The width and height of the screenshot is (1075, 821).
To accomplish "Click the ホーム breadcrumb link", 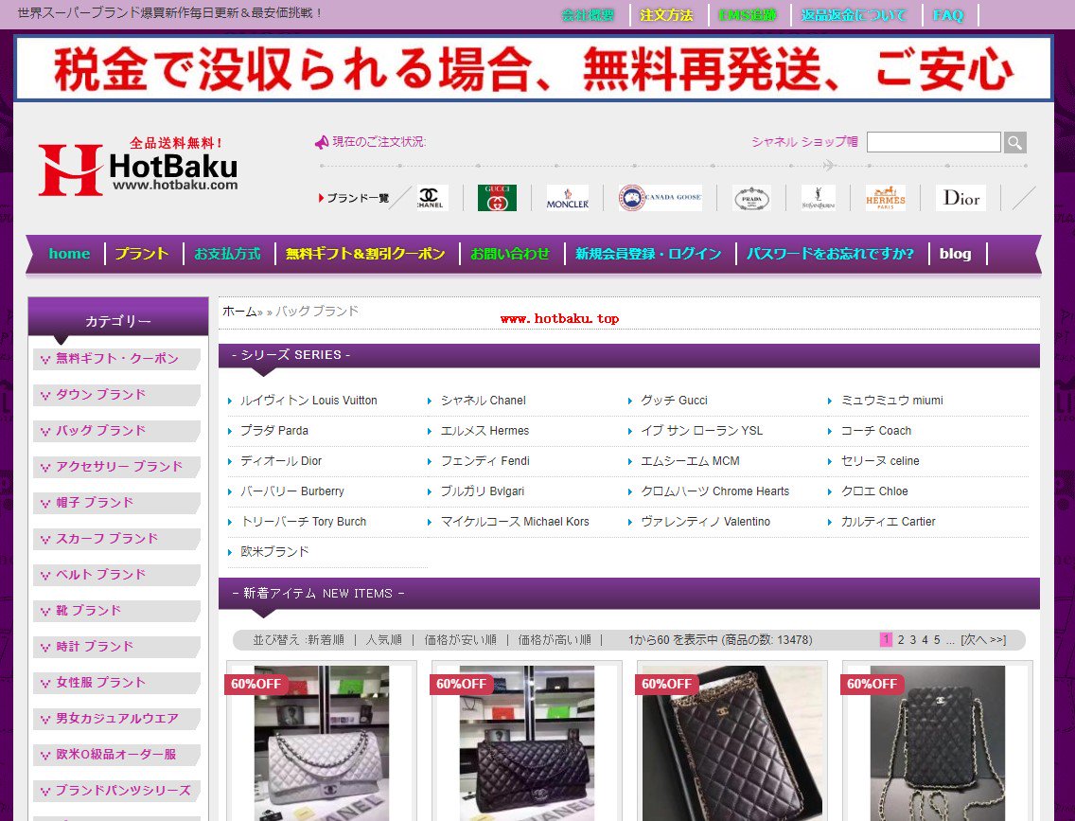I will [x=240, y=312].
